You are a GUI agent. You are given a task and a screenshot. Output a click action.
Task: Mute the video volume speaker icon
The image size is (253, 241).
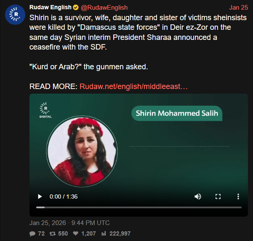(198, 196)
